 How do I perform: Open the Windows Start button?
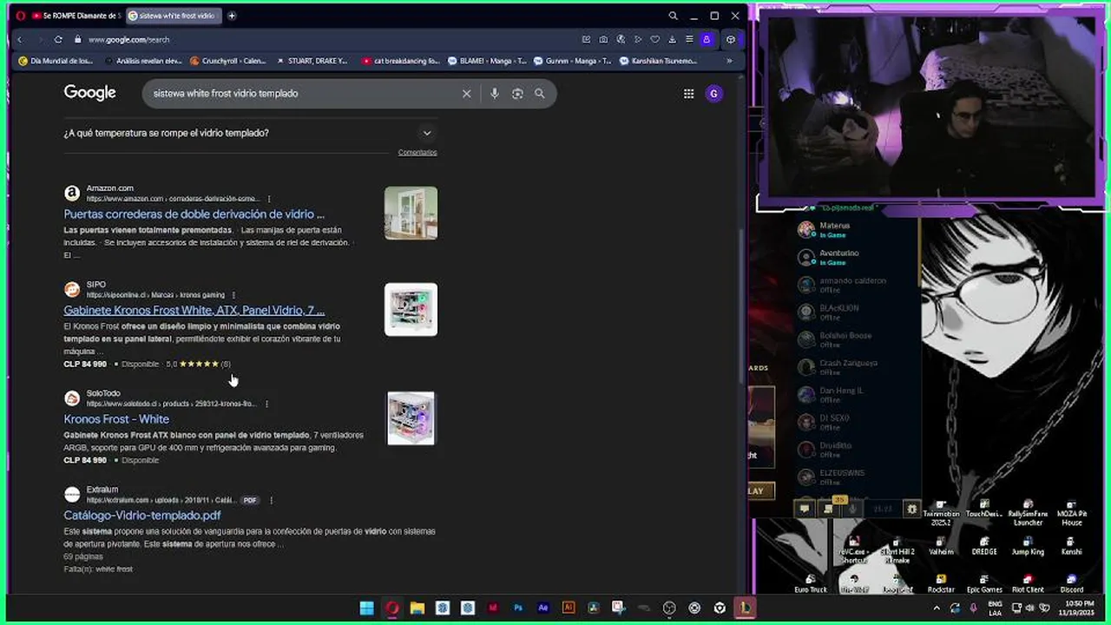pyautogui.click(x=366, y=608)
